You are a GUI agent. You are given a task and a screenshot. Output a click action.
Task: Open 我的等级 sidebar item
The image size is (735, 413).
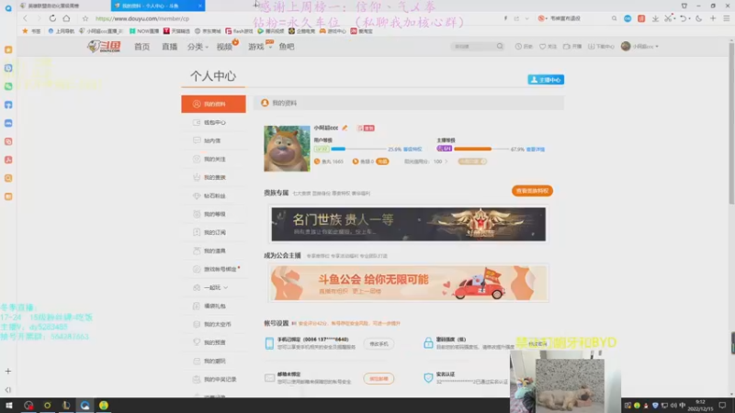[x=213, y=214]
